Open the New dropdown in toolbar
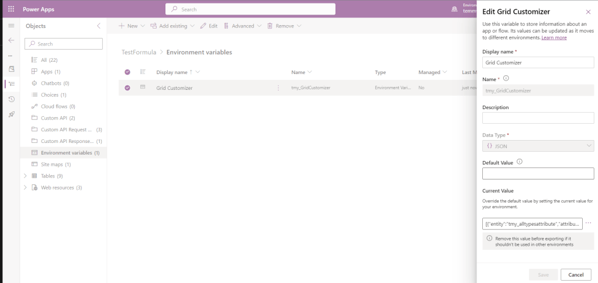This screenshot has width=598, height=283. point(132,26)
